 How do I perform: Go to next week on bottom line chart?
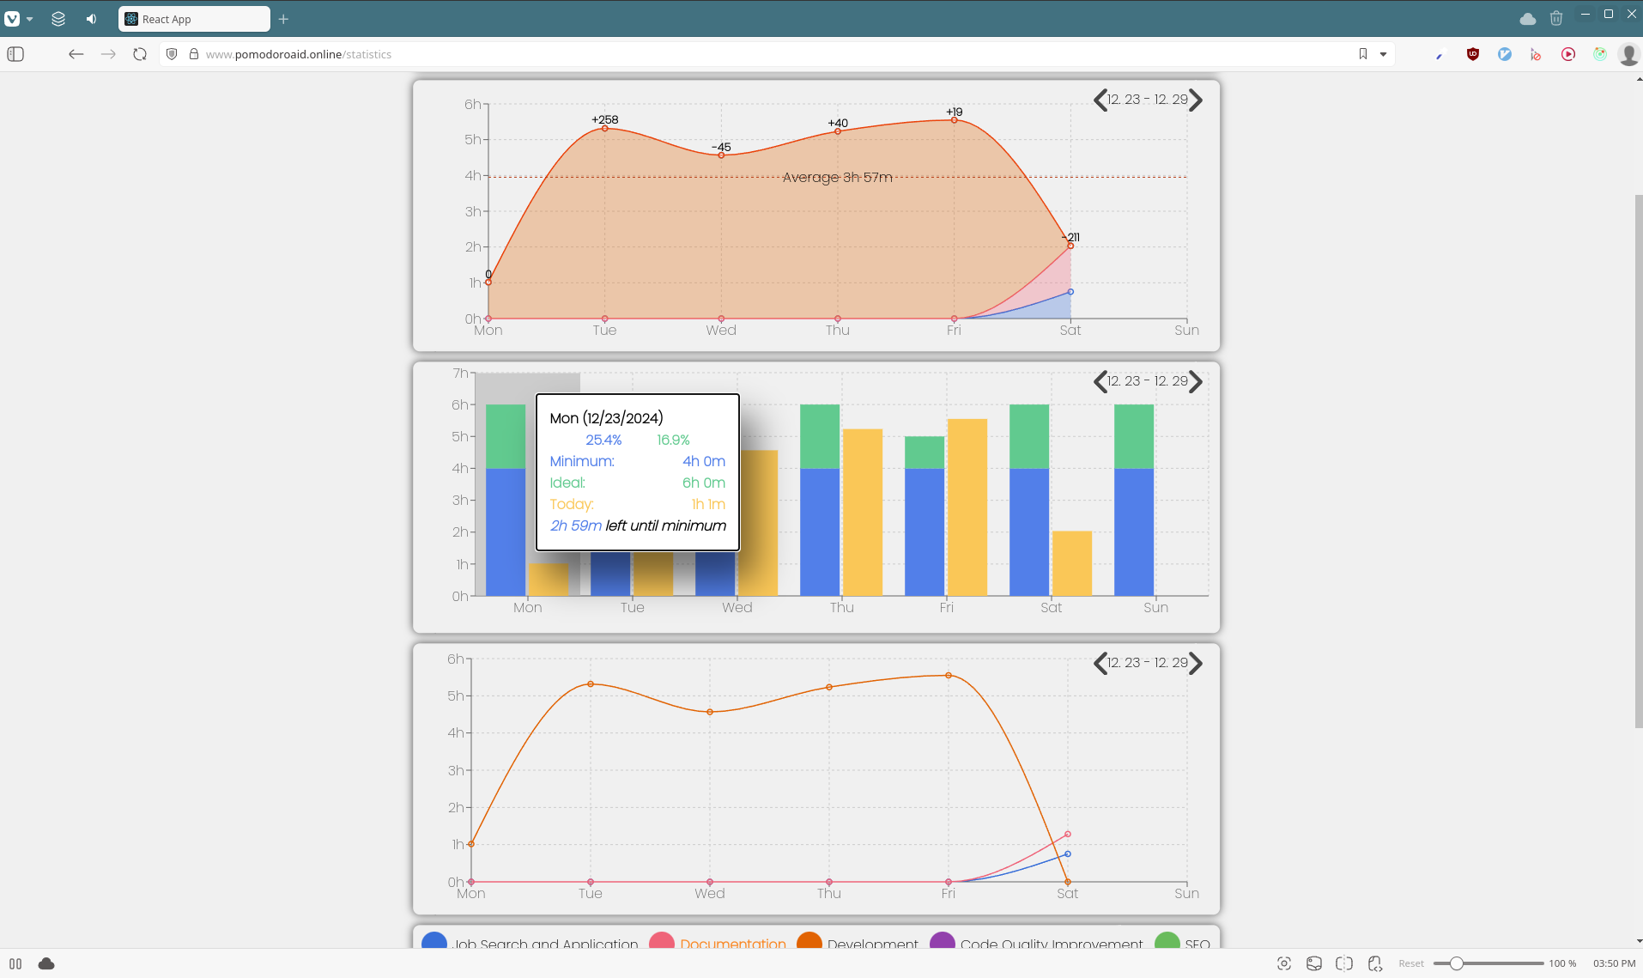(1196, 664)
